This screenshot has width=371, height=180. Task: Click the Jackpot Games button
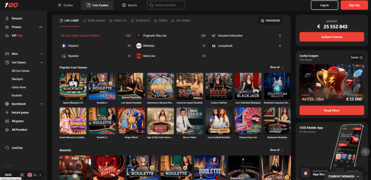coord(332,37)
